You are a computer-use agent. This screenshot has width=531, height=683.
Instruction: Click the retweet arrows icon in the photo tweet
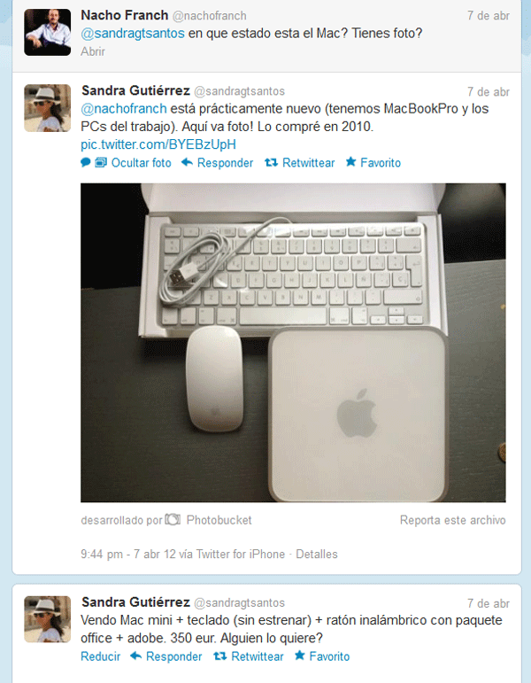tap(271, 162)
